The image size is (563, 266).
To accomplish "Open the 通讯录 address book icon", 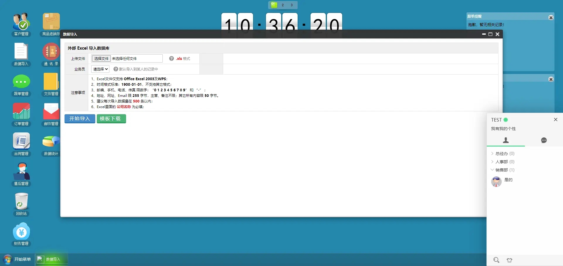I will pyautogui.click(x=51, y=52).
